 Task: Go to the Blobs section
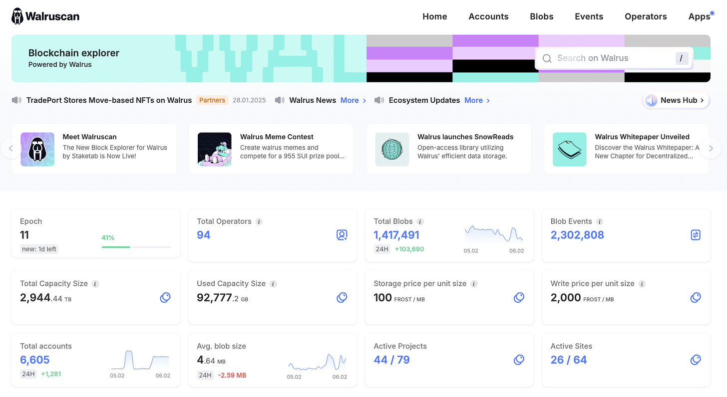(x=541, y=16)
